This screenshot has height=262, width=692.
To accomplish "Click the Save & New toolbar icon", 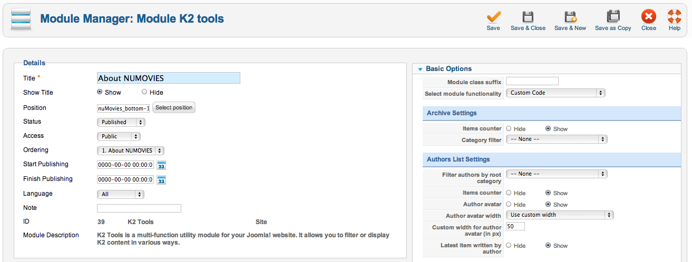I will tap(570, 16).
